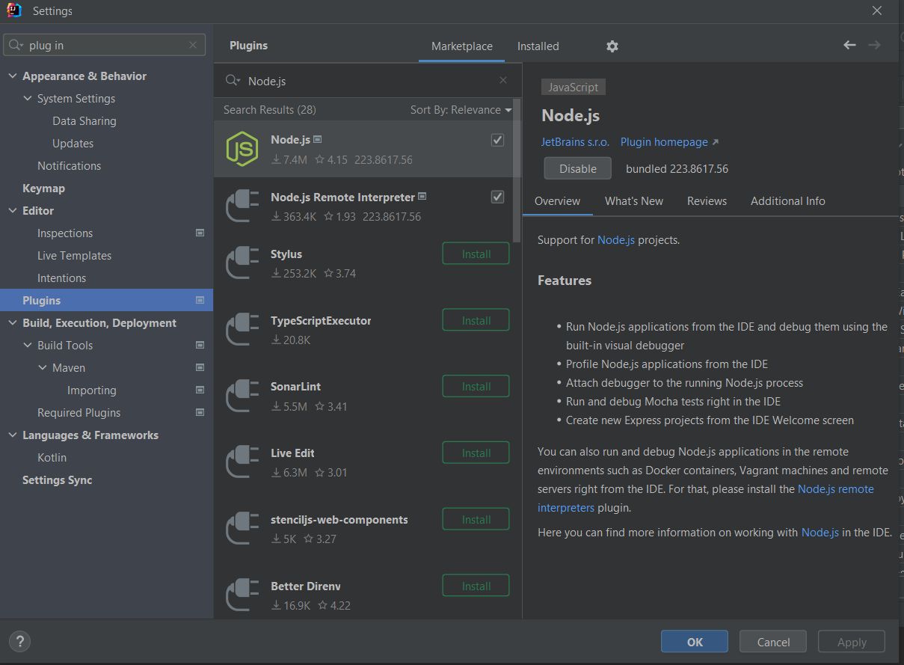Collapse the Build Tools node
The width and height of the screenshot is (904, 665).
click(27, 346)
